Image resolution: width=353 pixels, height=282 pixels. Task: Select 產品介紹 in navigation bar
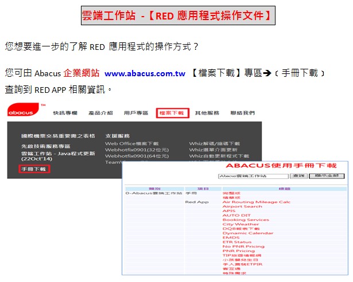(100, 113)
